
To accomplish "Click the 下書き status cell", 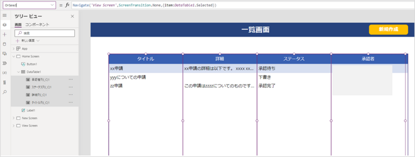I will (294, 77).
